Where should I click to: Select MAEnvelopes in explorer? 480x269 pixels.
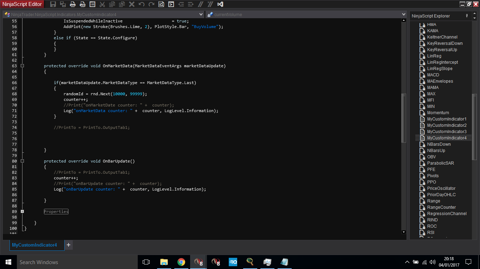[440, 81]
